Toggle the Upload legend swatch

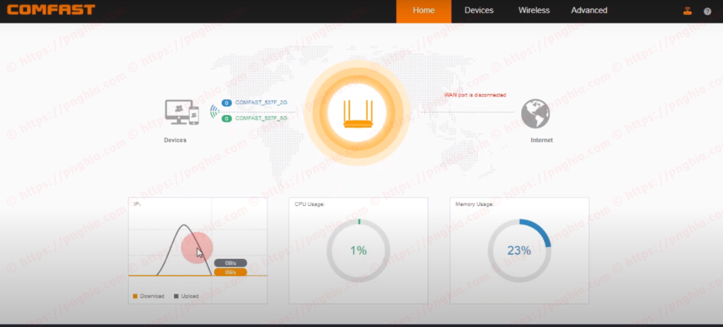point(176,296)
